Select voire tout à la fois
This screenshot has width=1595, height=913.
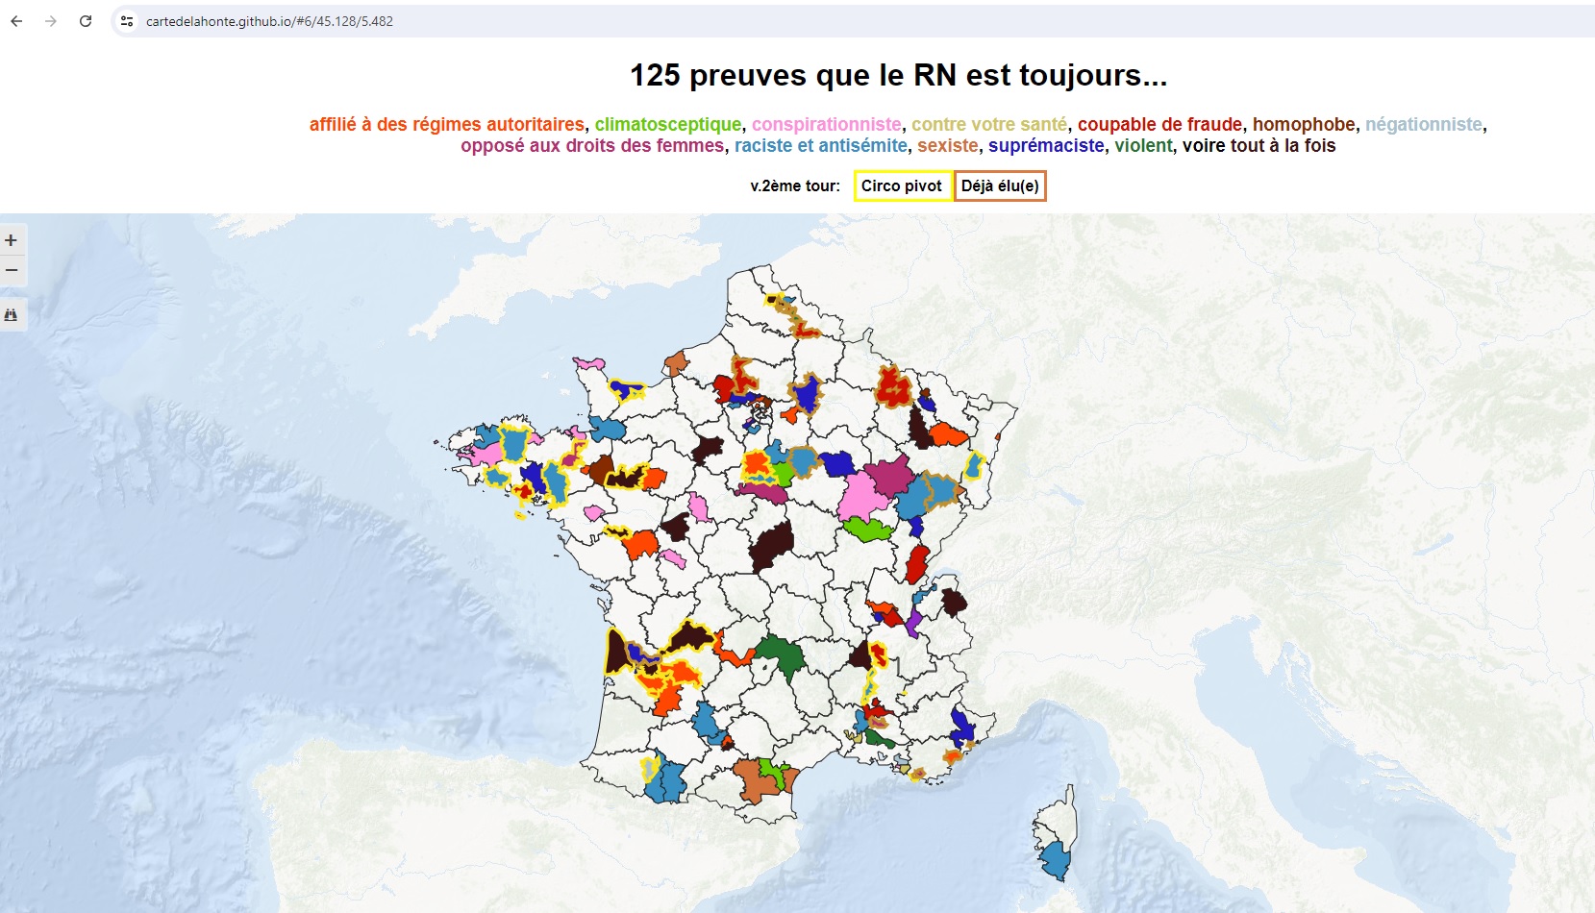(1259, 145)
